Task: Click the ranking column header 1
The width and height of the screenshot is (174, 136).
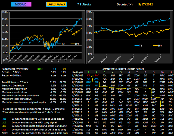Action: pyautogui.click(x=88, y=72)
